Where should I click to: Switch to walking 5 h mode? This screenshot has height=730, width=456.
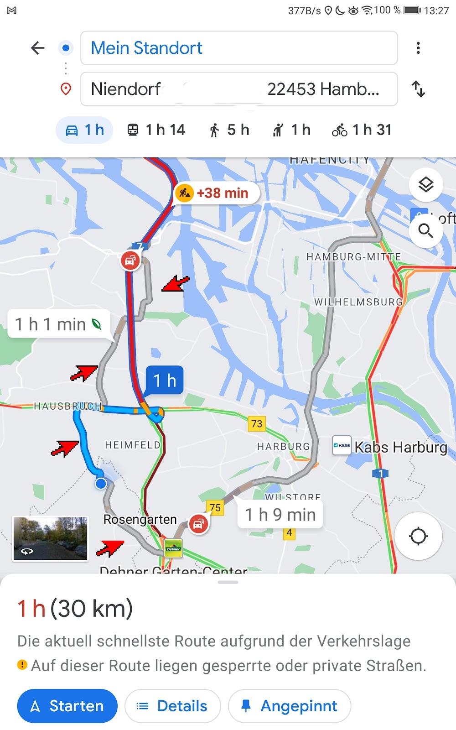coord(229,130)
